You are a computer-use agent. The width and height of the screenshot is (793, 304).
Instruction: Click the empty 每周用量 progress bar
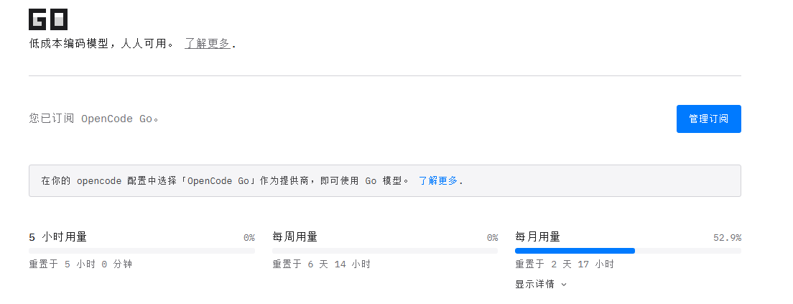pos(385,251)
